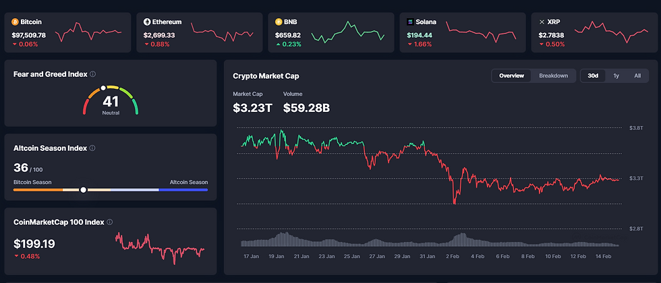Click Volume value $59.28B
661x283 pixels.
pos(306,108)
